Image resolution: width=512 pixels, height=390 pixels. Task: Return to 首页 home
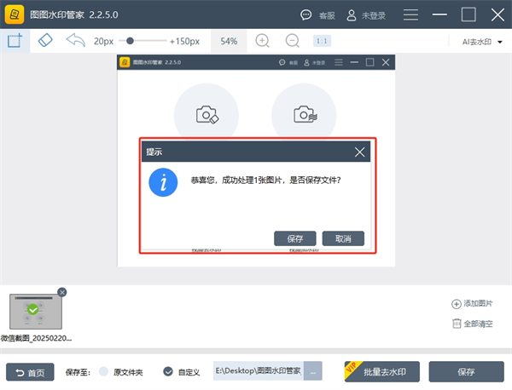click(30, 372)
